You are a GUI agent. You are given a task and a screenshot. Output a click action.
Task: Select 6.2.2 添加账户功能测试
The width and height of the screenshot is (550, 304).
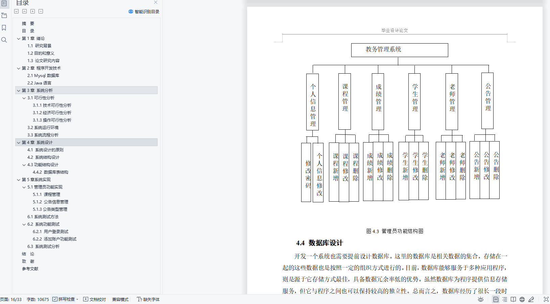[54, 239]
